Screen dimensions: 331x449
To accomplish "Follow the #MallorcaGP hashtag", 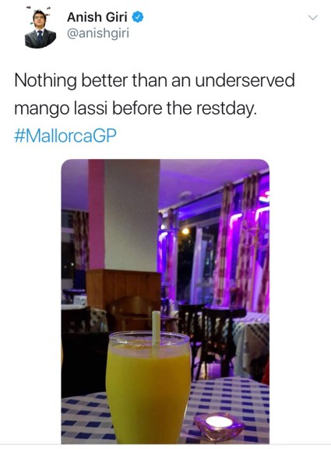I will [x=65, y=136].
